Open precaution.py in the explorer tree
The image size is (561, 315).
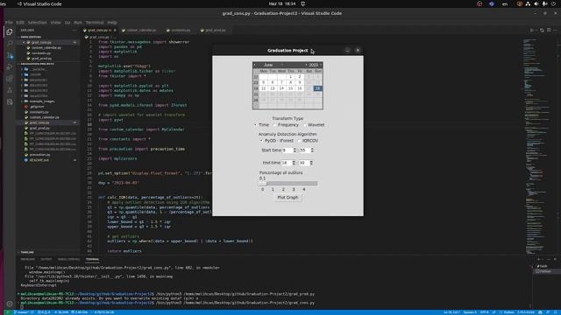(x=39, y=155)
